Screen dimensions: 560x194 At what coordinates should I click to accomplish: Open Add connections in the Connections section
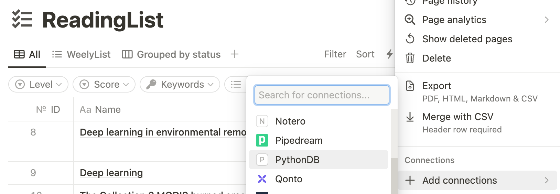[477, 180]
